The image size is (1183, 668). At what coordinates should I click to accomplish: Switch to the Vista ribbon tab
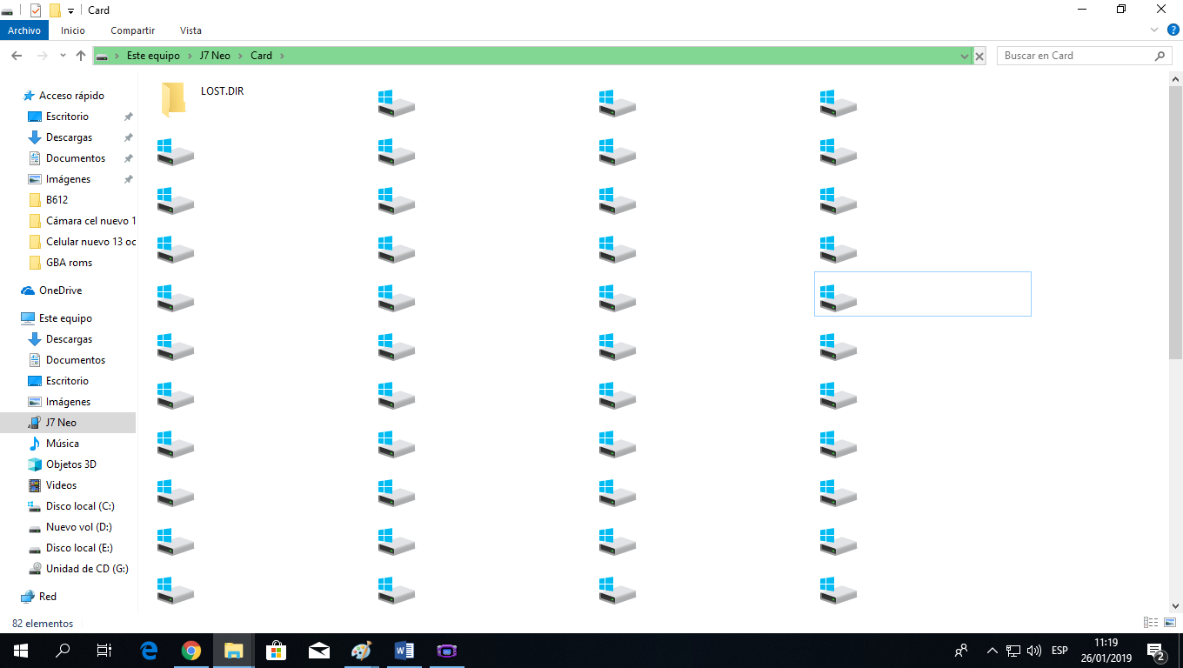(190, 30)
